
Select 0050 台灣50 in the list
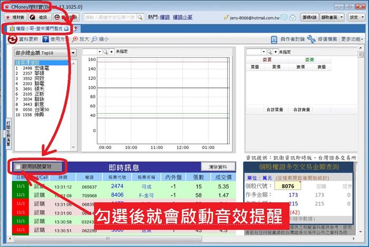pyautogui.click(x=32, y=110)
